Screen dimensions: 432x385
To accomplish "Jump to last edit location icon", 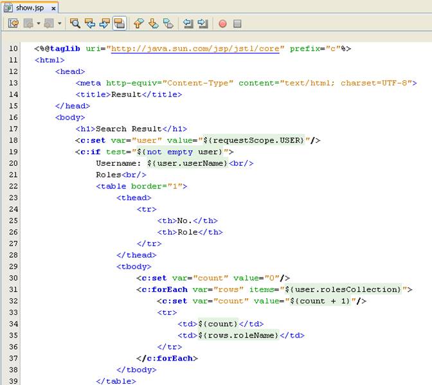I will coord(14,23).
